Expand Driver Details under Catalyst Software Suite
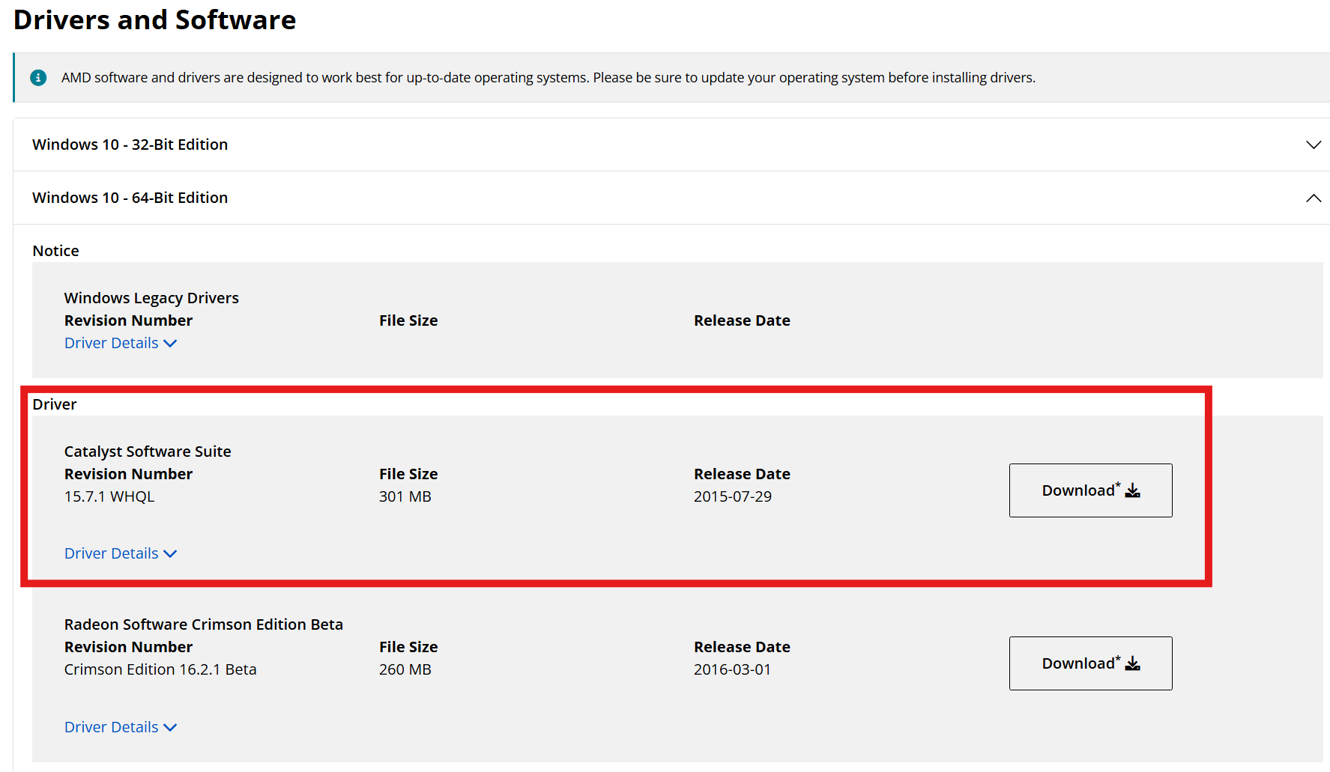This screenshot has width=1330, height=772. tap(121, 553)
